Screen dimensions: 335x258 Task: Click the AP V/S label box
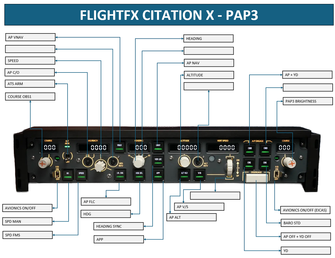pos(199,207)
